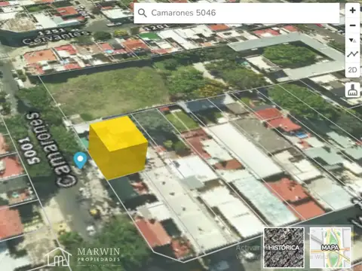Image resolution: width=362 pixels, height=271 pixels.
Task: Click the Cervantes street label
Action: click(x=57, y=38)
